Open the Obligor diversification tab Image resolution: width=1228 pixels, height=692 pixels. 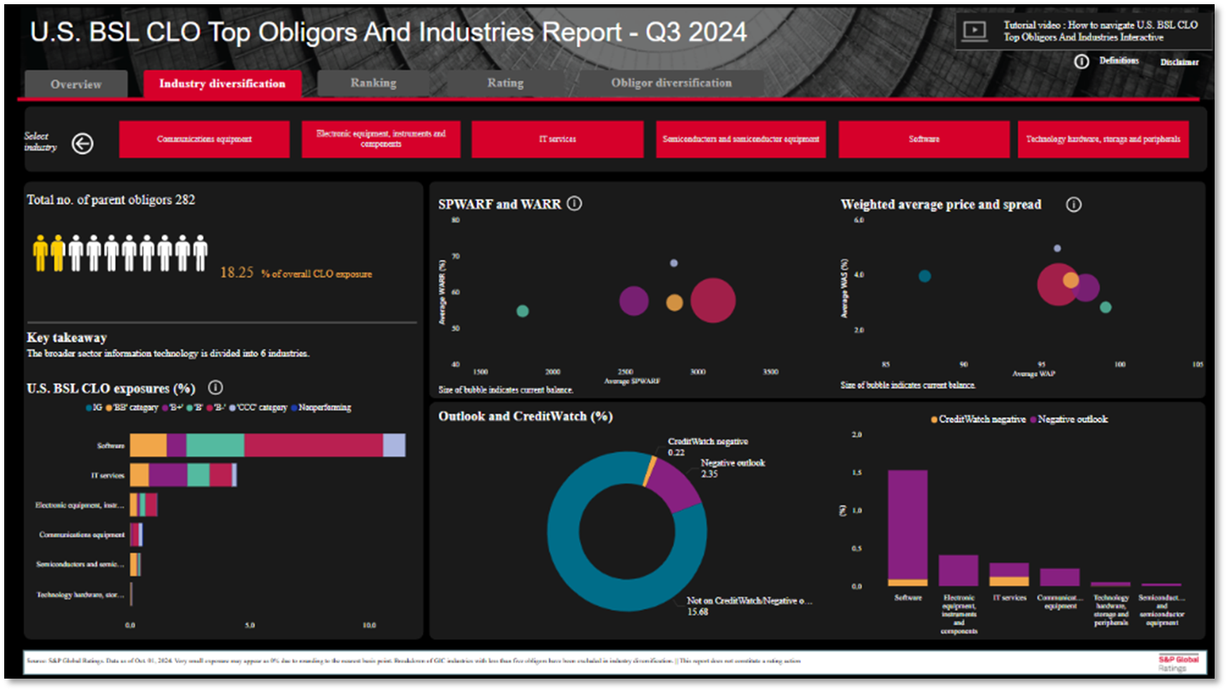[x=671, y=83]
